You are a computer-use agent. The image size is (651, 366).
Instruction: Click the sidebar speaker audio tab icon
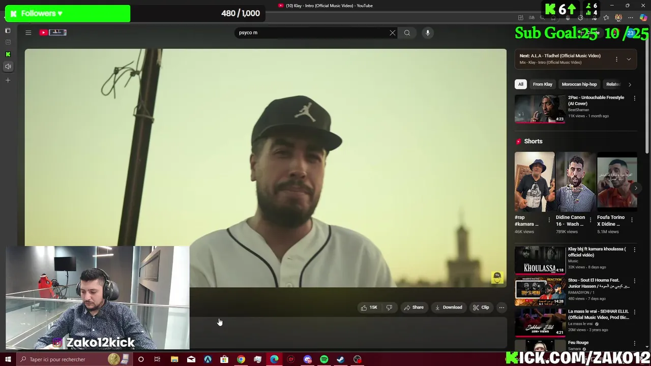click(8, 67)
